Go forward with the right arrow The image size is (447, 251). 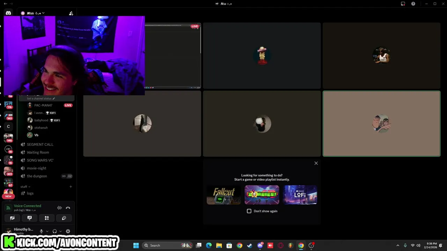point(11,3)
